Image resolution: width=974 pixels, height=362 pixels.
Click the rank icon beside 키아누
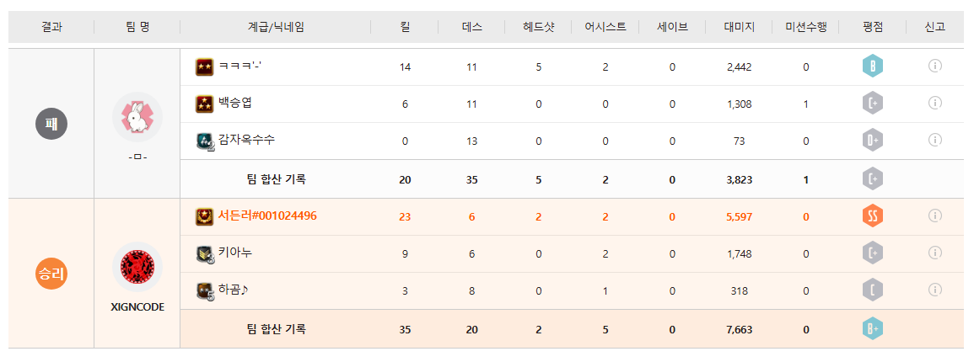(x=204, y=253)
